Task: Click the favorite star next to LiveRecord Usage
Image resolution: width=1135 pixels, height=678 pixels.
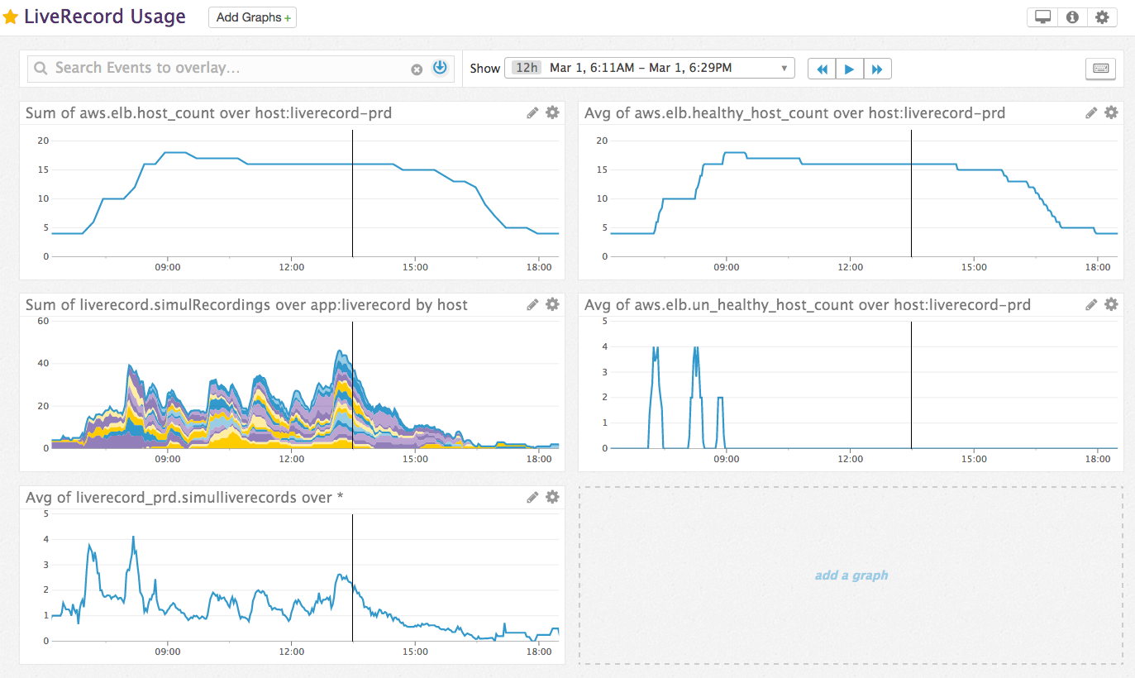Action: [x=11, y=17]
